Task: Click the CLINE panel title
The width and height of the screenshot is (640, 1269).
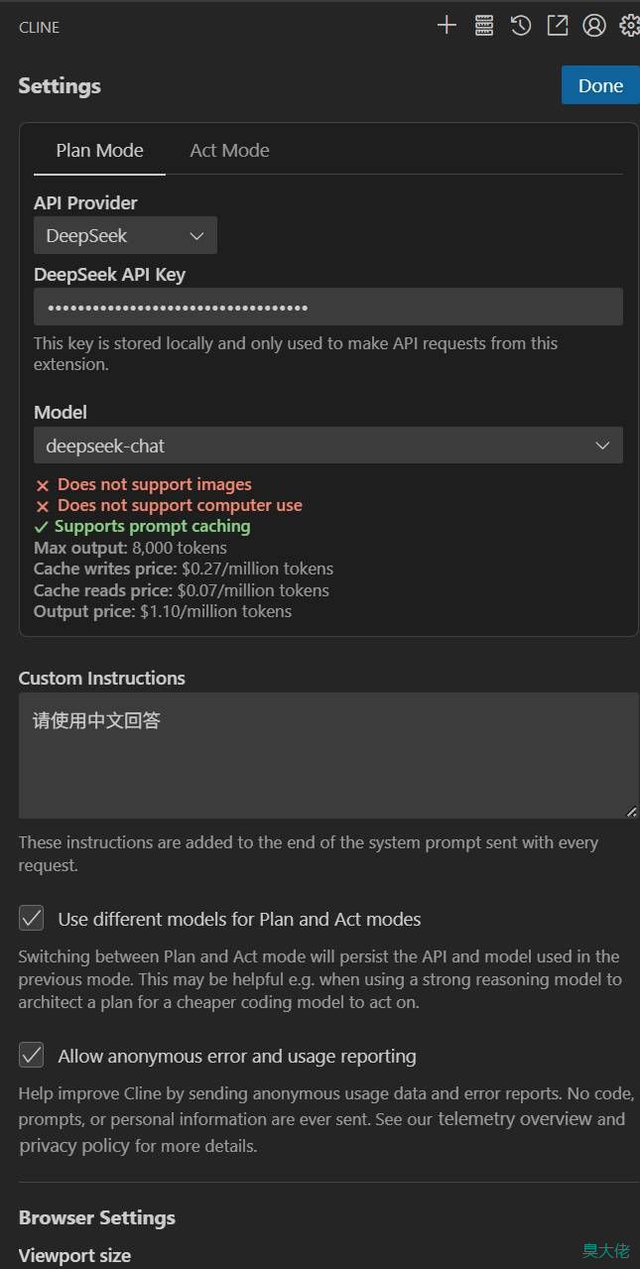Action: [x=39, y=27]
